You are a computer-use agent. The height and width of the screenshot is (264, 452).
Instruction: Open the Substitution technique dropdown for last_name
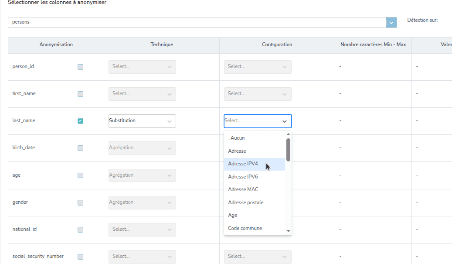click(x=142, y=121)
